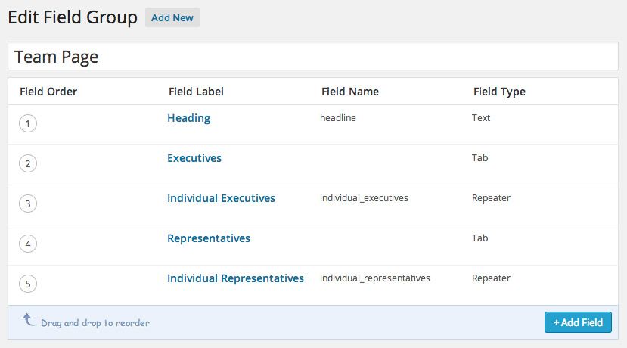Click the Field Label column header
This screenshot has height=348, width=627.
pos(196,92)
